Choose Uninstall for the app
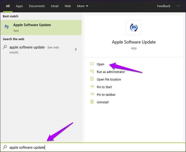Screen dimensions: 186x152 click(103, 102)
